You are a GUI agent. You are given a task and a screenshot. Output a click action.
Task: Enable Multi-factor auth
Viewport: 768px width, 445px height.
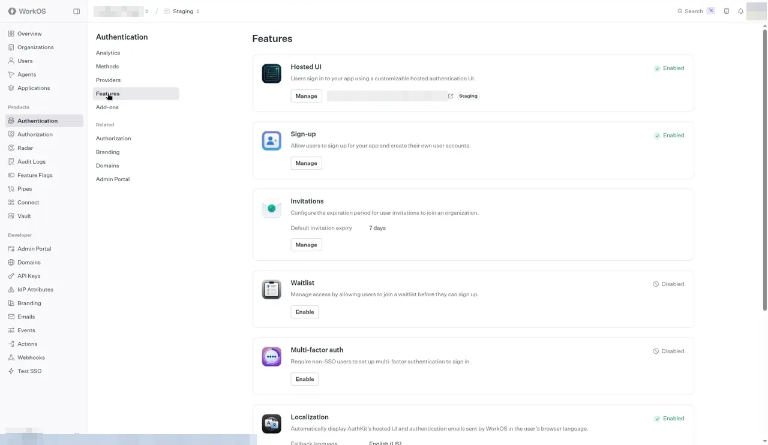pos(305,379)
